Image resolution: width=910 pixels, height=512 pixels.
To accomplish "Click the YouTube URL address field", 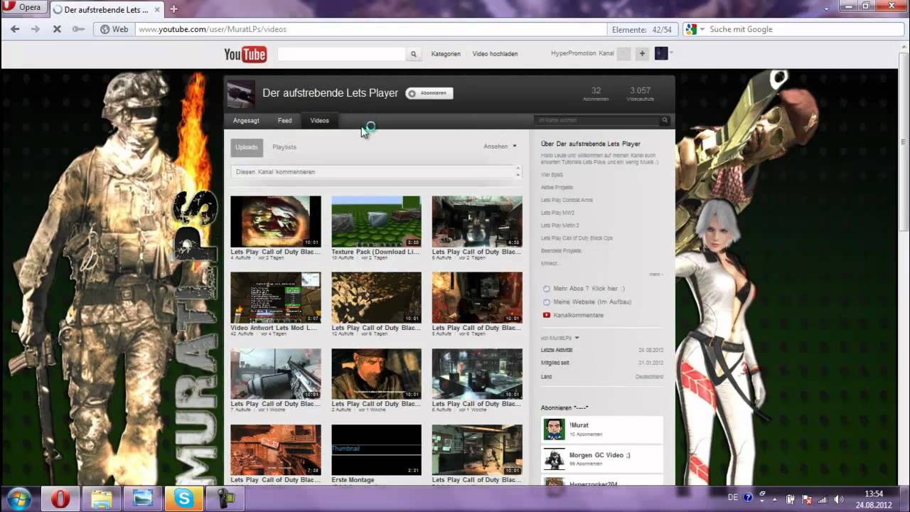I will 370,29.
